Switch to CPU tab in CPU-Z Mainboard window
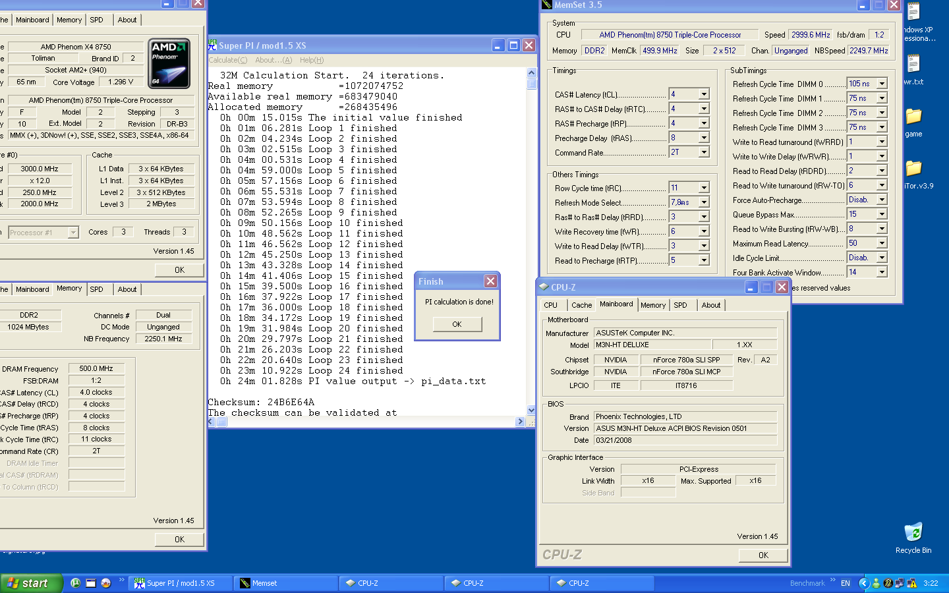 click(551, 305)
